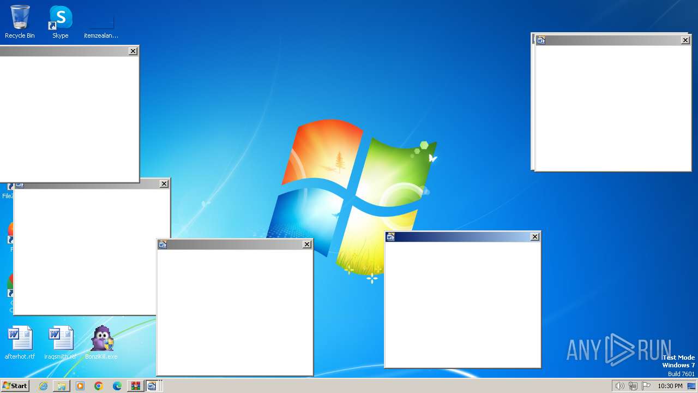
Task: Click the Show Desktop button by the clock
Action: click(691, 386)
